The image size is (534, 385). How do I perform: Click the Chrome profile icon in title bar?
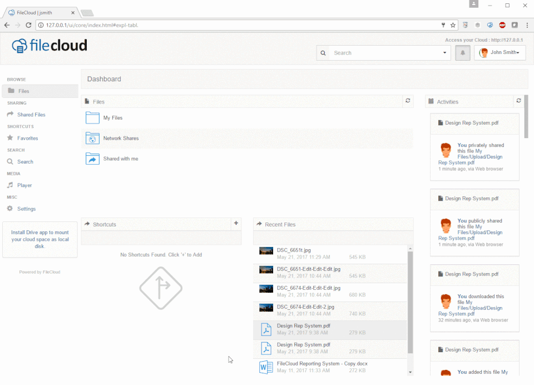coord(474,4)
